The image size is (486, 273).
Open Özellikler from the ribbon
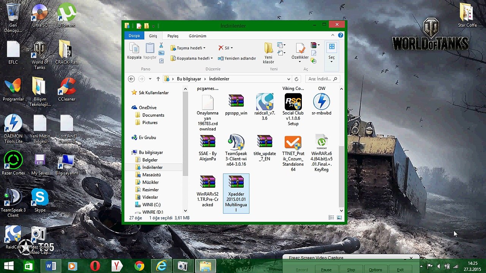coord(300,53)
